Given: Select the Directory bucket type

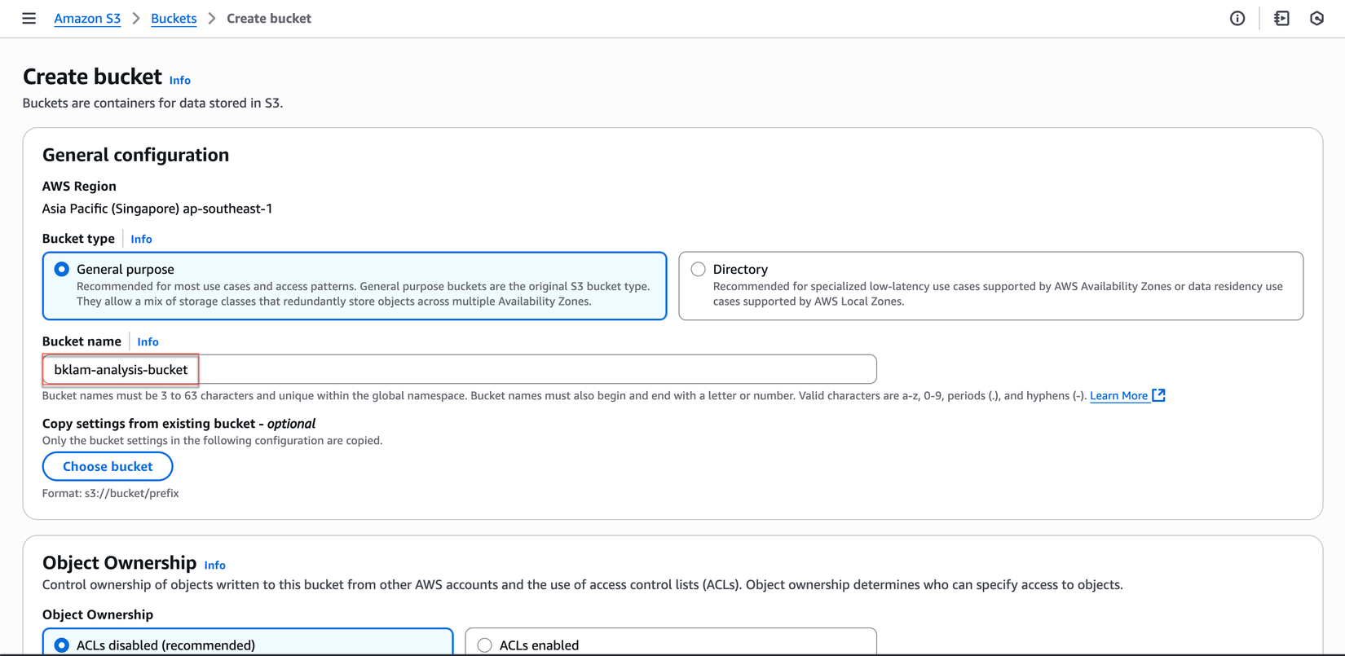Looking at the screenshot, I should pos(698,269).
